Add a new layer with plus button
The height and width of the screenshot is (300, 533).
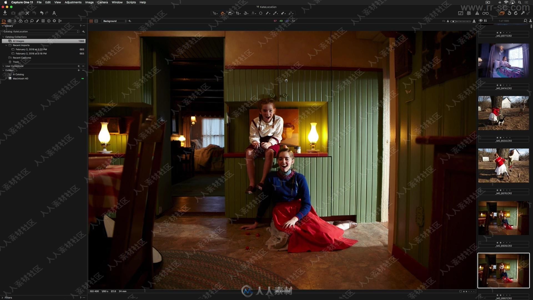[130, 21]
